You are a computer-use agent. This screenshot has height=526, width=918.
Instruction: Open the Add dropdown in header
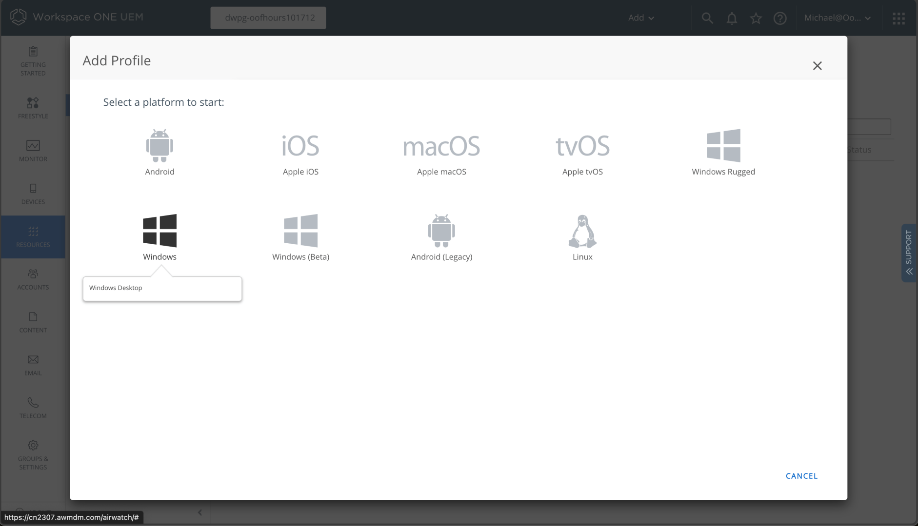(x=640, y=18)
